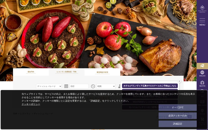The width and height of the screenshot is (208, 130).
Task: Close the announcement popup with X
Action: [179, 81]
